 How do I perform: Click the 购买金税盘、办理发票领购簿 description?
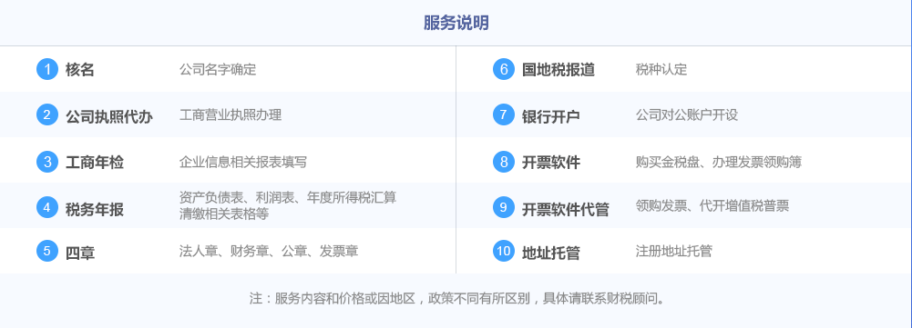tap(719, 162)
